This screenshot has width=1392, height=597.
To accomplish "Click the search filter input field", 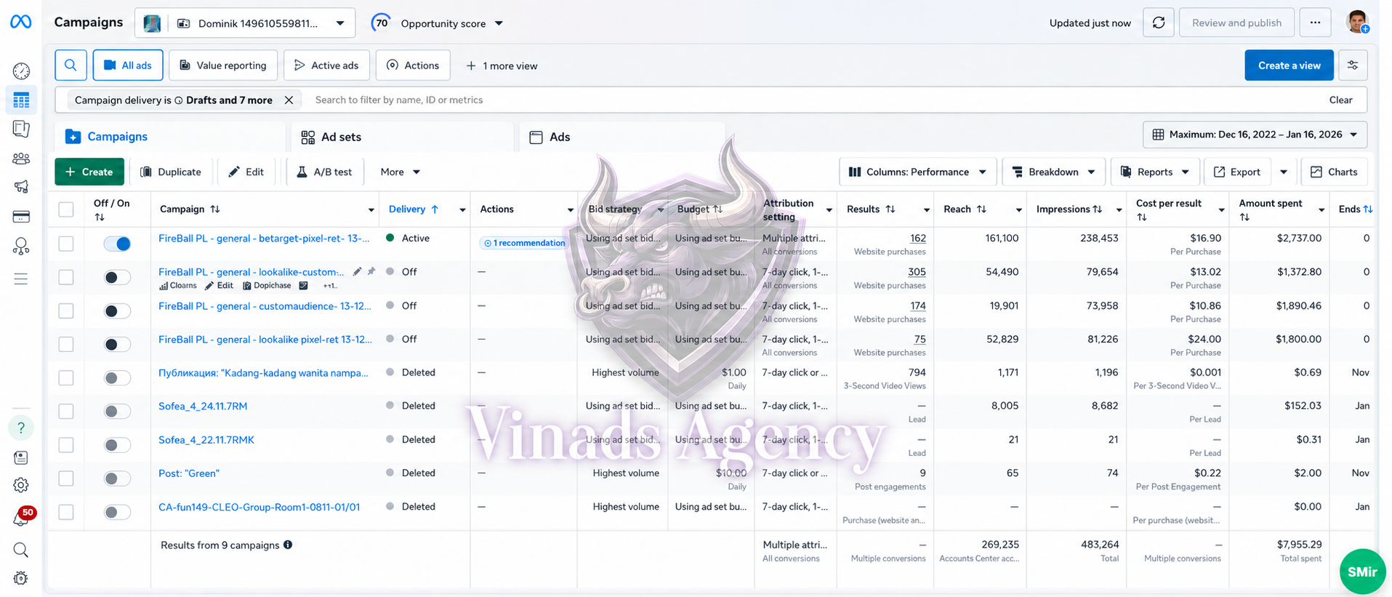I will pos(811,100).
